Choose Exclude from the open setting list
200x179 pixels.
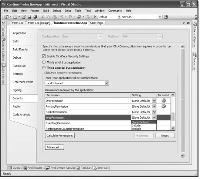pos(144,129)
